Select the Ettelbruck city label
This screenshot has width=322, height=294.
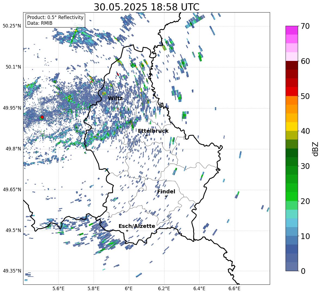(x=153, y=131)
